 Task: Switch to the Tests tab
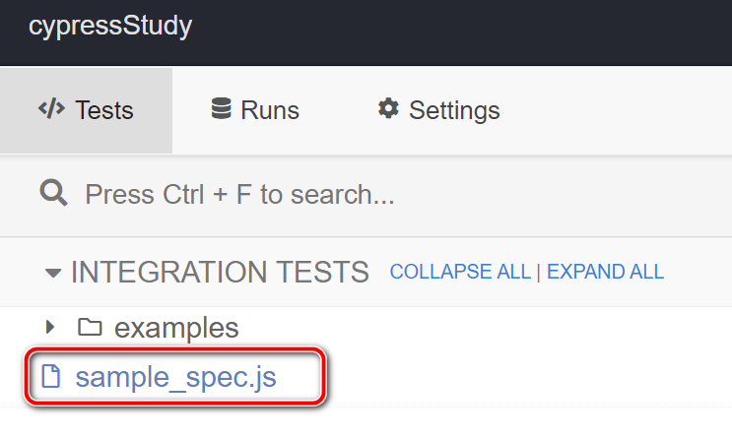point(86,110)
